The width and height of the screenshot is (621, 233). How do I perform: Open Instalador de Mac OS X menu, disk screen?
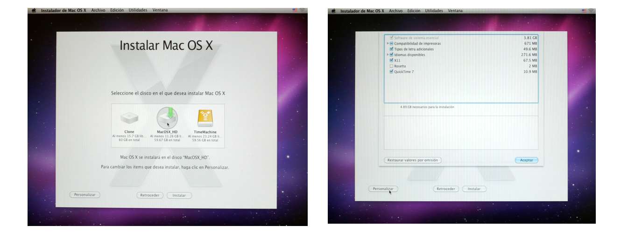[x=64, y=10]
